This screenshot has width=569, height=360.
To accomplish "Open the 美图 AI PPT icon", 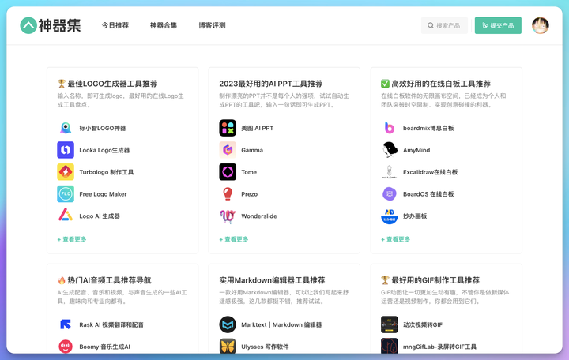I will click(228, 128).
